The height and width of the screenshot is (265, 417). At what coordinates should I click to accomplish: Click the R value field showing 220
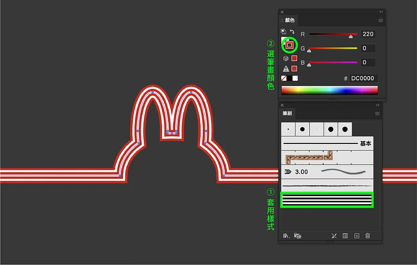click(x=369, y=34)
